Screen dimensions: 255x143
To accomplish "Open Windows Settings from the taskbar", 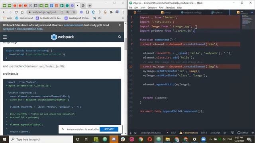I will tap(194, 139).
